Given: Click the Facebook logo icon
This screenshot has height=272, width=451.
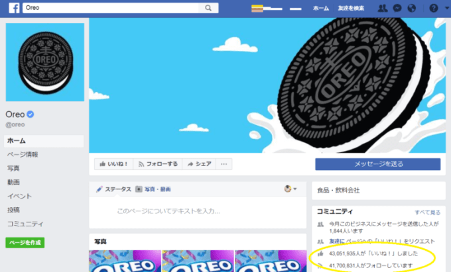Looking at the screenshot, I should pos(14,8).
